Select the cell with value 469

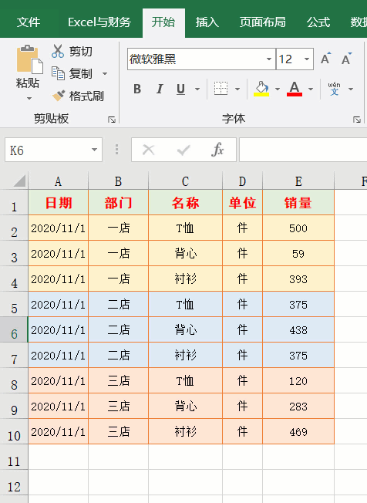coord(298,432)
